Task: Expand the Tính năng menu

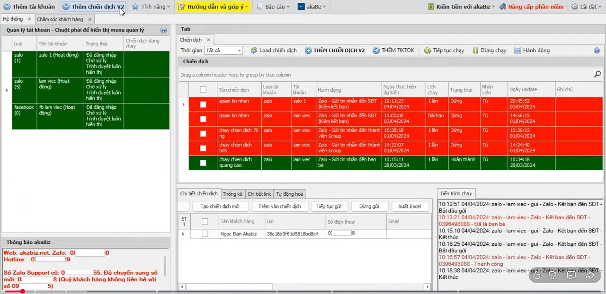Action: [x=151, y=7]
